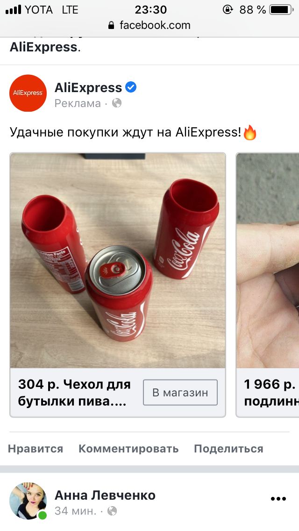
Task: Open the Coca-Cola can cover product image
Action: pos(118,260)
